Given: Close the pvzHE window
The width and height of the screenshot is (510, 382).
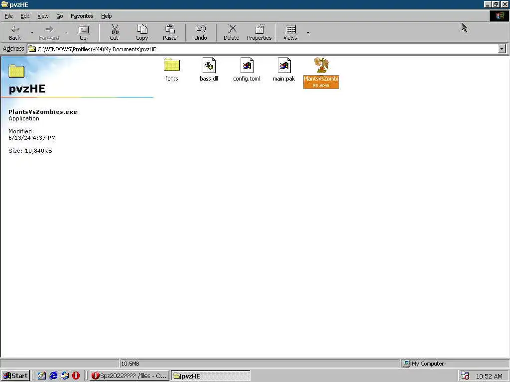Looking at the screenshot, I should pos(505,4).
